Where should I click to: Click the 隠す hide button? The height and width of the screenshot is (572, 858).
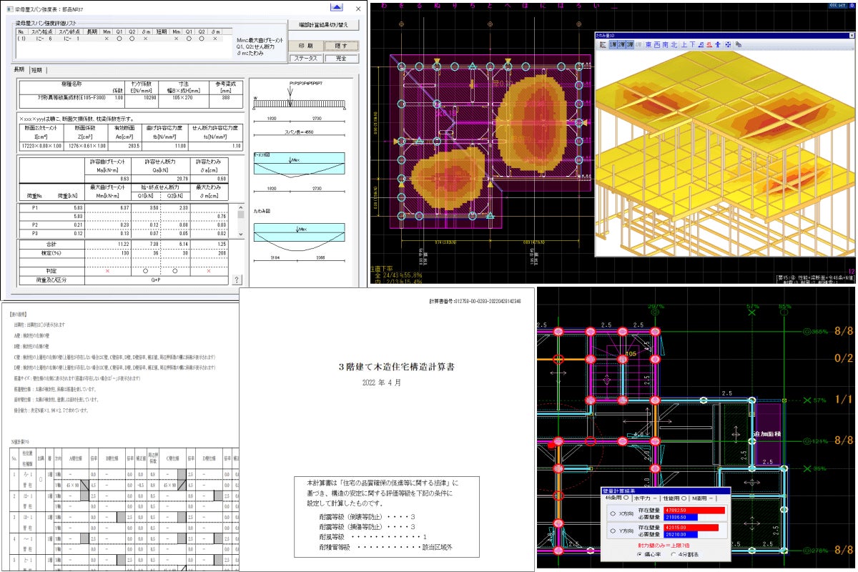[x=341, y=45]
